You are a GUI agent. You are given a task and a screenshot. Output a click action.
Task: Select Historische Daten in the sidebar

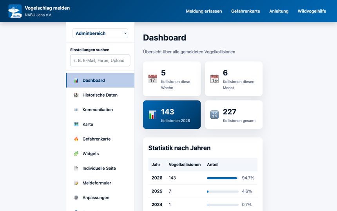pyautogui.click(x=100, y=95)
